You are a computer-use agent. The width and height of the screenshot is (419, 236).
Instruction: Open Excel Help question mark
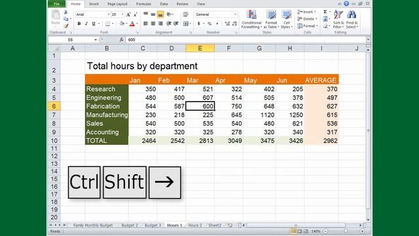coord(346,4)
